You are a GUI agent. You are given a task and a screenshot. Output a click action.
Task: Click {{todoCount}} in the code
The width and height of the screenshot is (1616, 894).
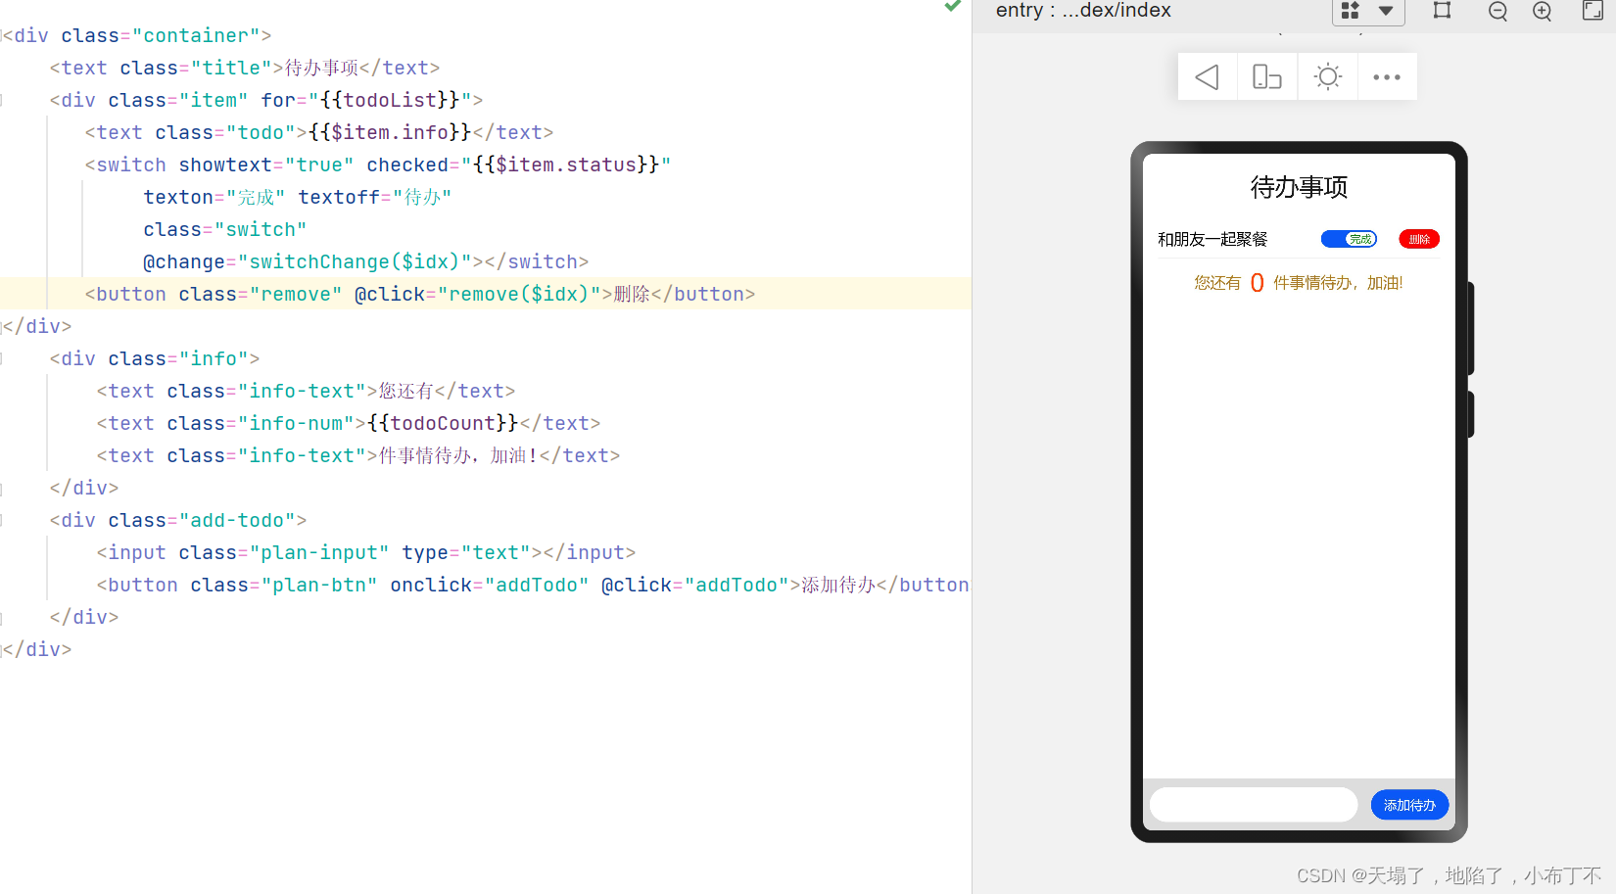[443, 423]
